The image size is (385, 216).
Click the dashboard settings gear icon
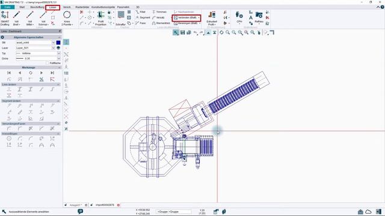tap(2, 37)
